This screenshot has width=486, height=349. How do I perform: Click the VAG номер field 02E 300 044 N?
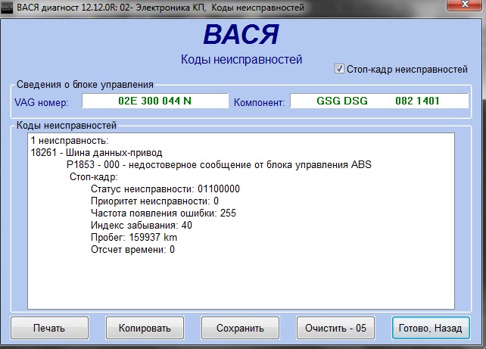tap(155, 101)
